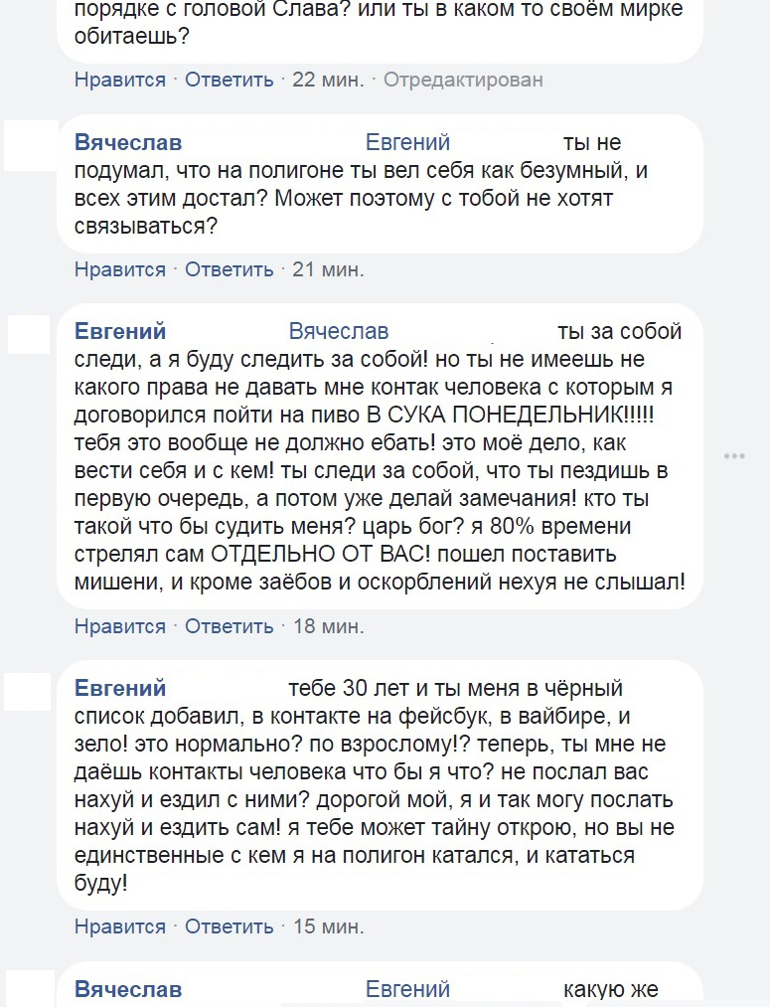
Task: Open Вячеслав's profile from 21-minute comment
Action: tap(128, 143)
